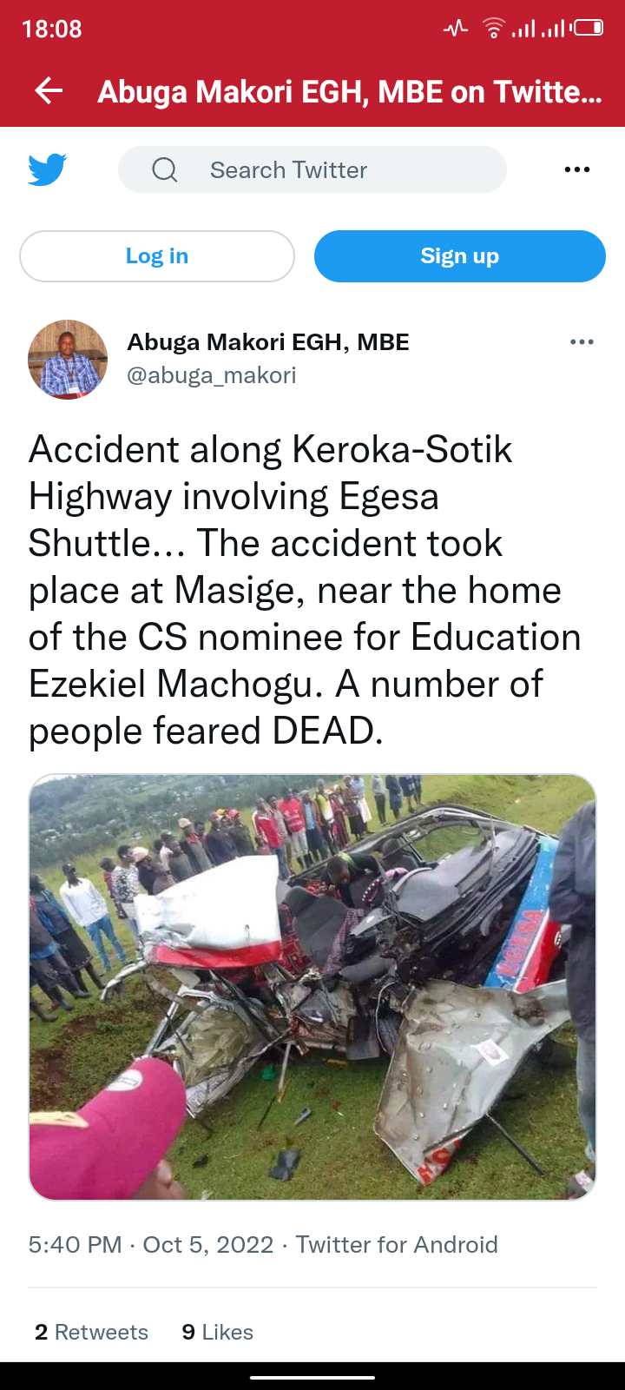The image size is (625, 1390).
Task: View the 2 Retweets list
Action: tap(91, 1332)
